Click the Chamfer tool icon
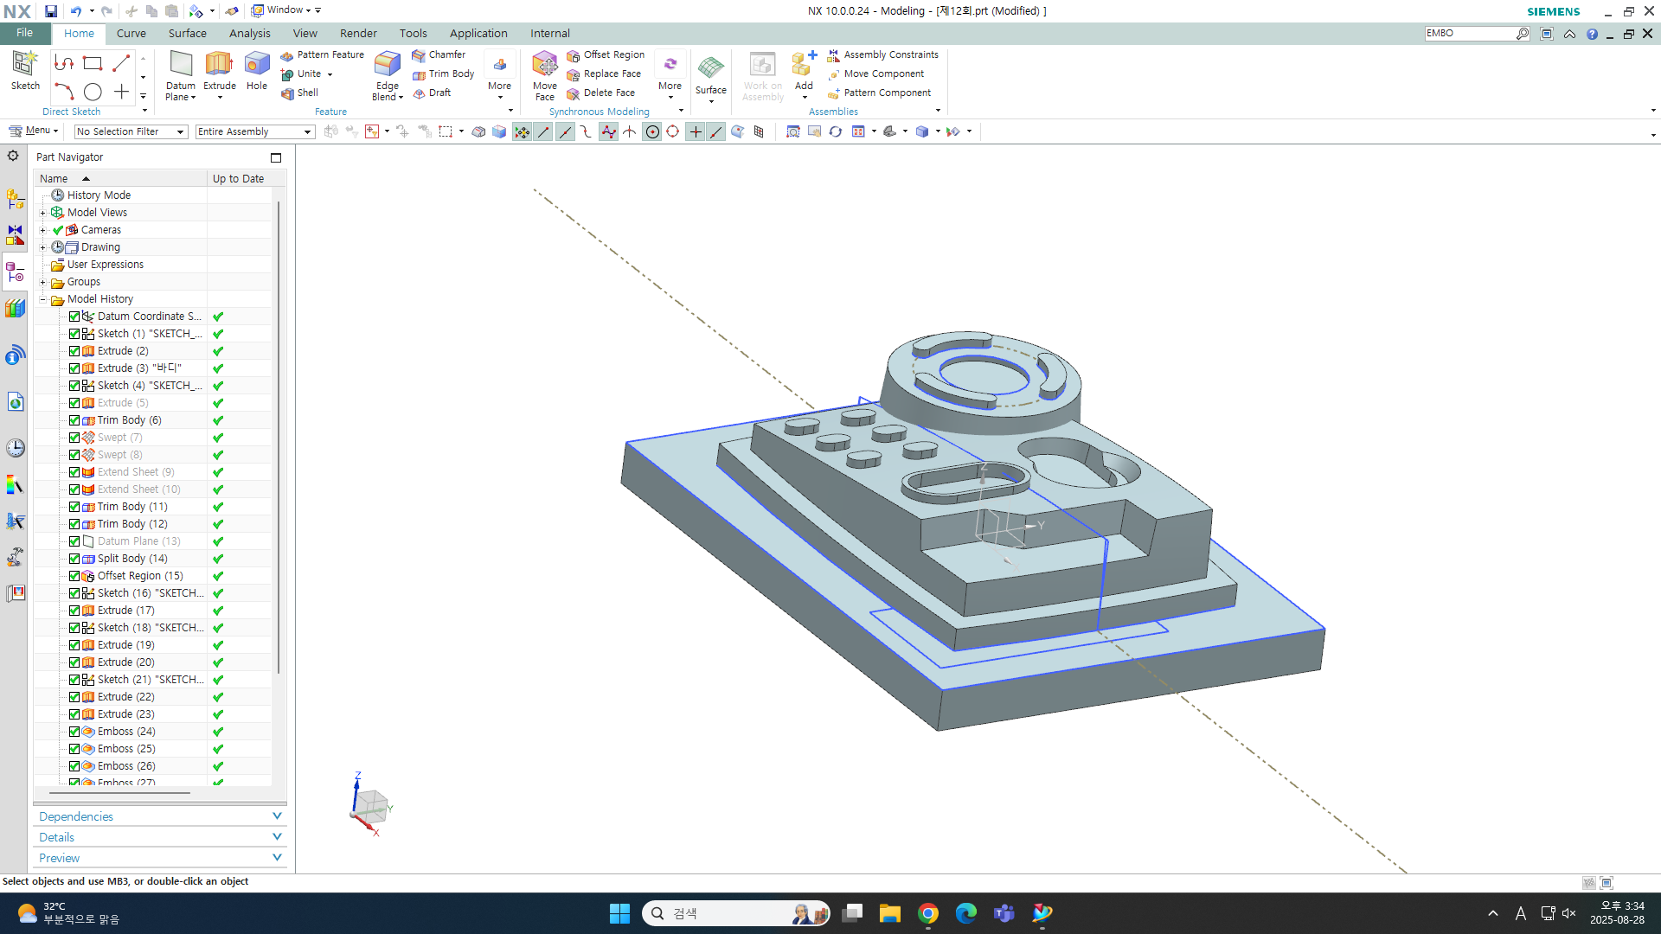Viewport: 1661px width, 934px height. [x=420, y=55]
